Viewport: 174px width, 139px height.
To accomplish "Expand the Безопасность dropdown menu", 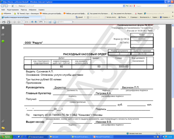I will click(x=145, y=17).
